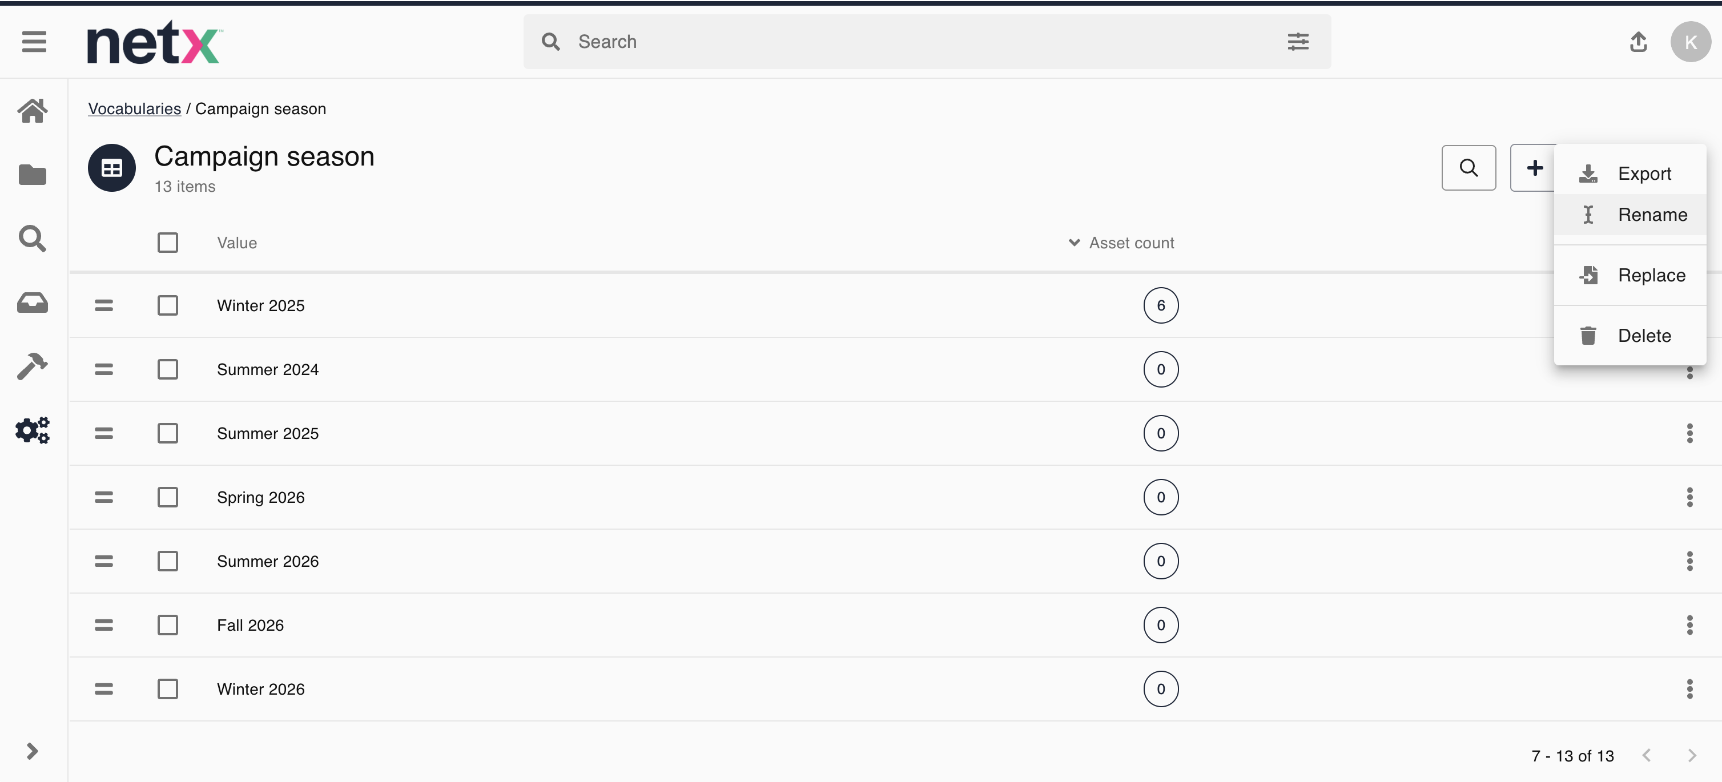Image resolution: width=1722 pixels, height=782 pixels.
Task: Click the upload icon in header
Action: pos(1637,42)
